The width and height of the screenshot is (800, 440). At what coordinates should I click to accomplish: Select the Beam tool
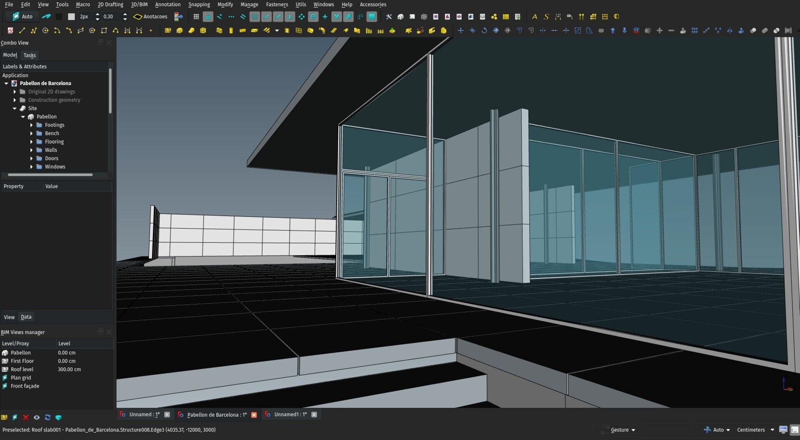(x=242, y=30)
